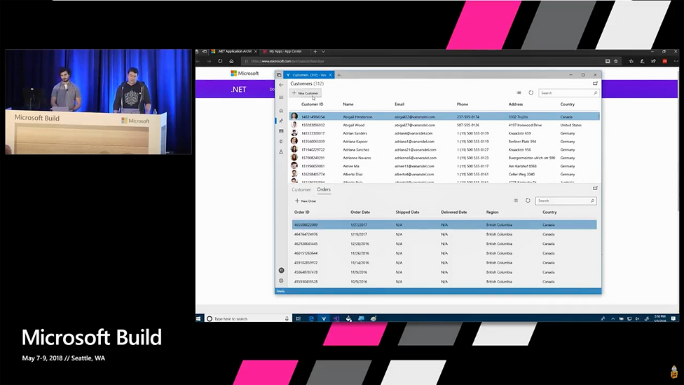
Task: Click the Edge browser home button
Action: click(232, 61)
